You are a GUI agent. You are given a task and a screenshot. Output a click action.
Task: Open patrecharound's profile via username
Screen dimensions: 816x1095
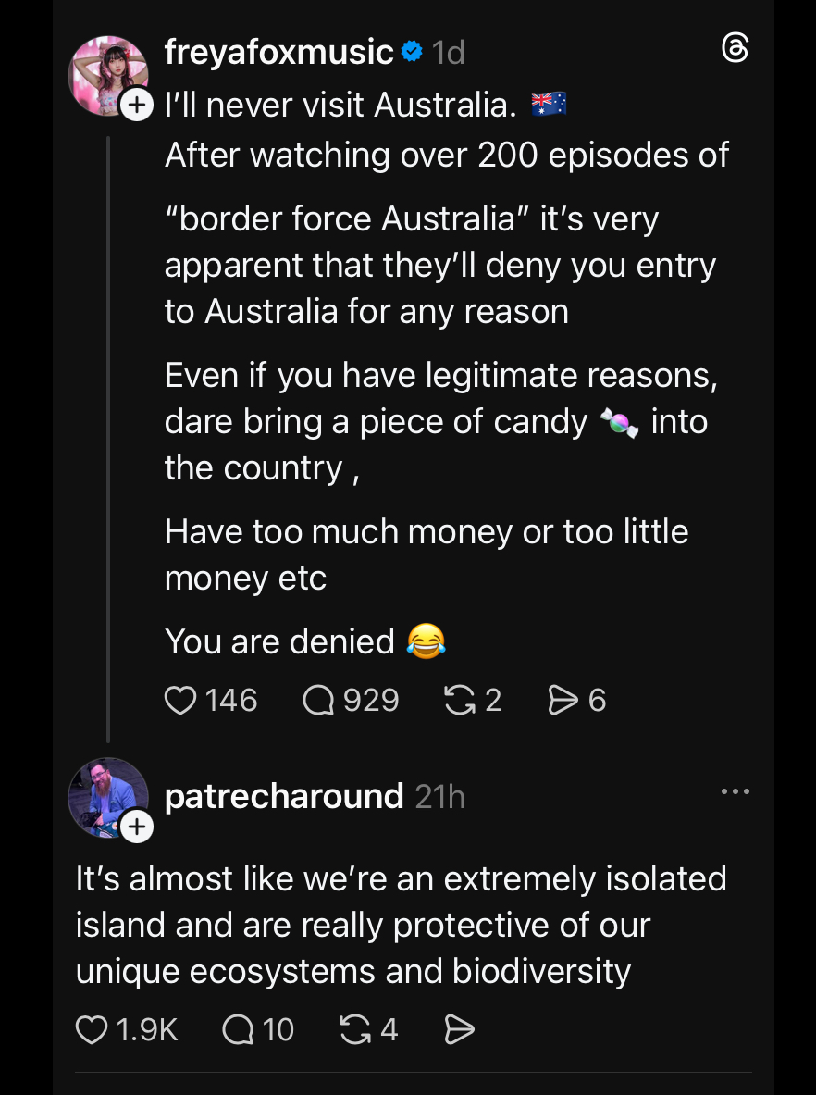coord(284,796)
